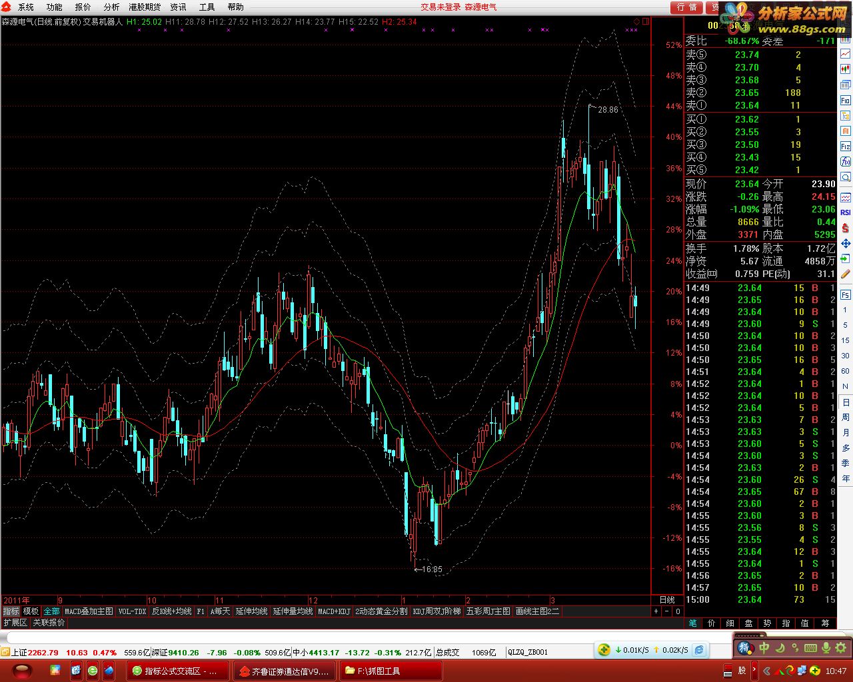Image resolution: width=853 pixels, height=682 pixels.
Task: Select the 延伸量均线 indicator tab
Action: (293, 611)
